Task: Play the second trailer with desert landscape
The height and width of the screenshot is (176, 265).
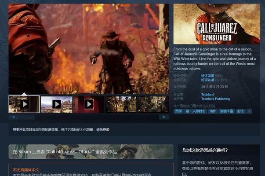Action: [x=57, y=104]
